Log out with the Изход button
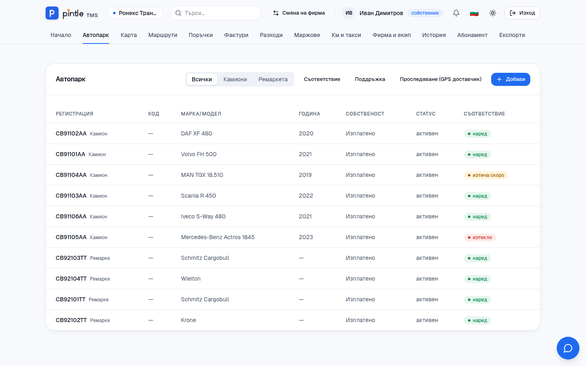 point(522,13)
